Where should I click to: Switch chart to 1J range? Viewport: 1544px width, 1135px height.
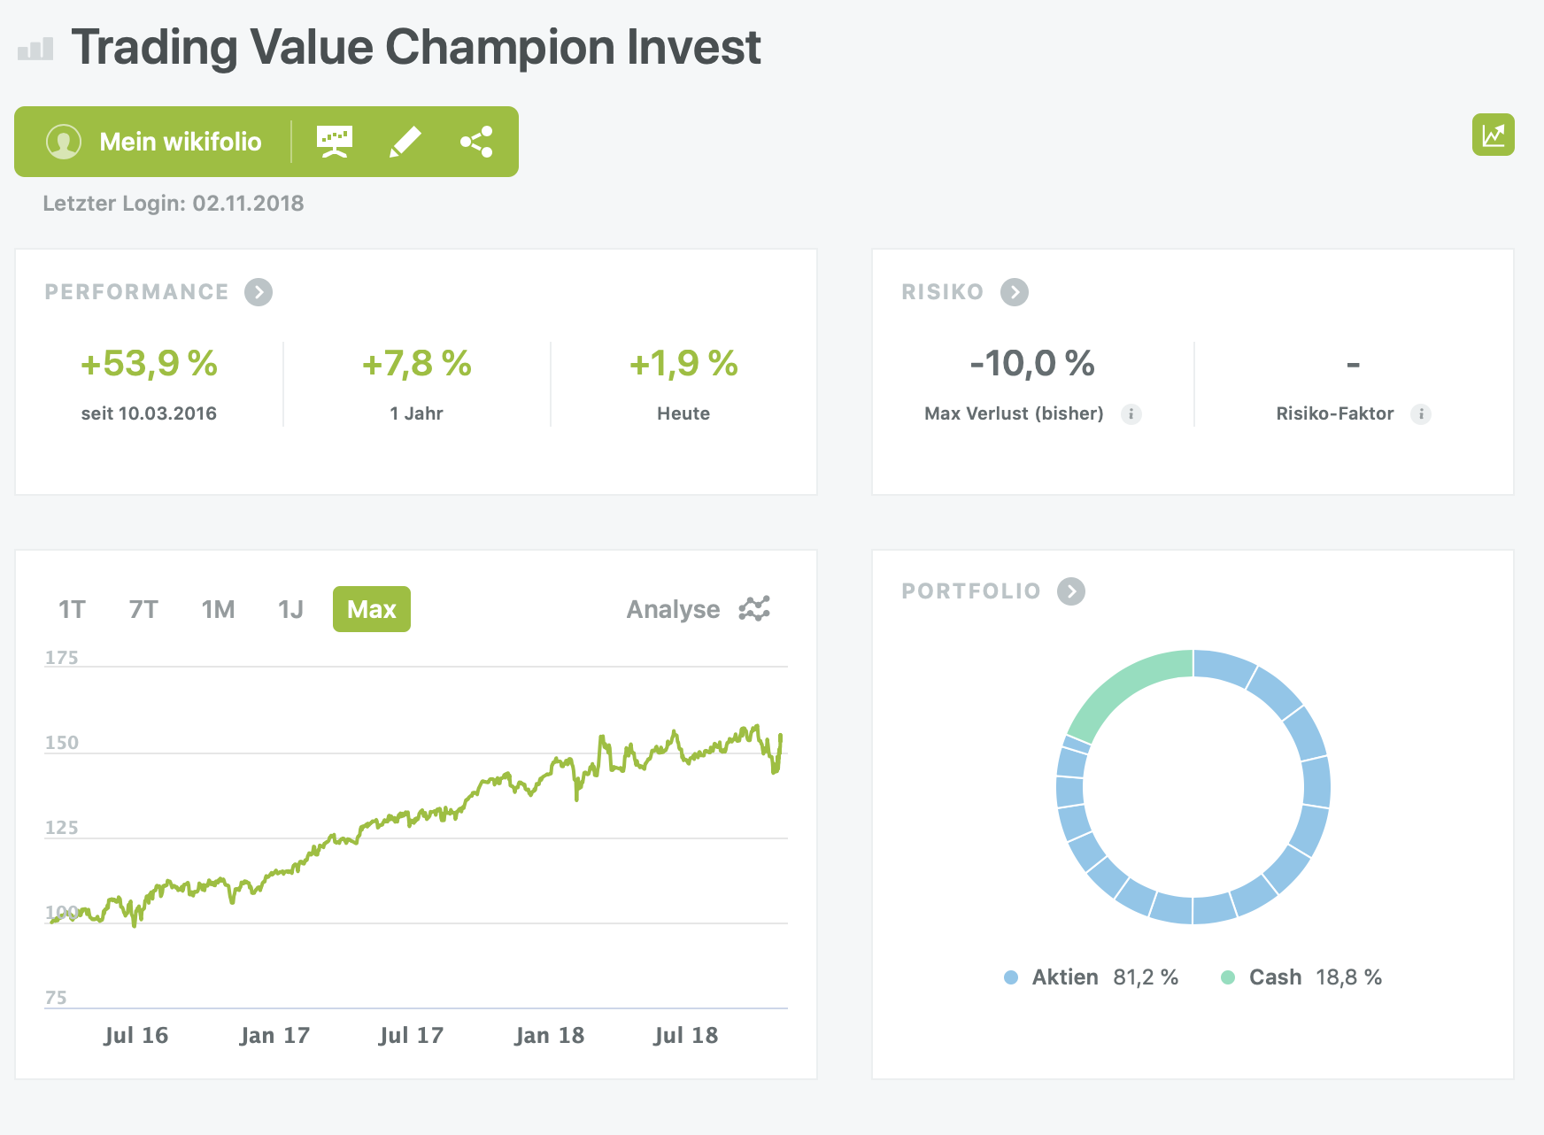click(x=290, y=609)
